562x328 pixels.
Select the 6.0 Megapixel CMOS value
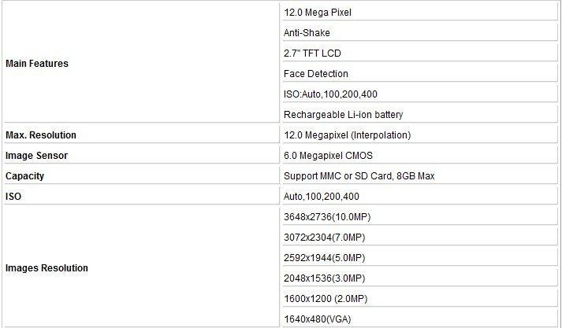(x=328, y=156)
